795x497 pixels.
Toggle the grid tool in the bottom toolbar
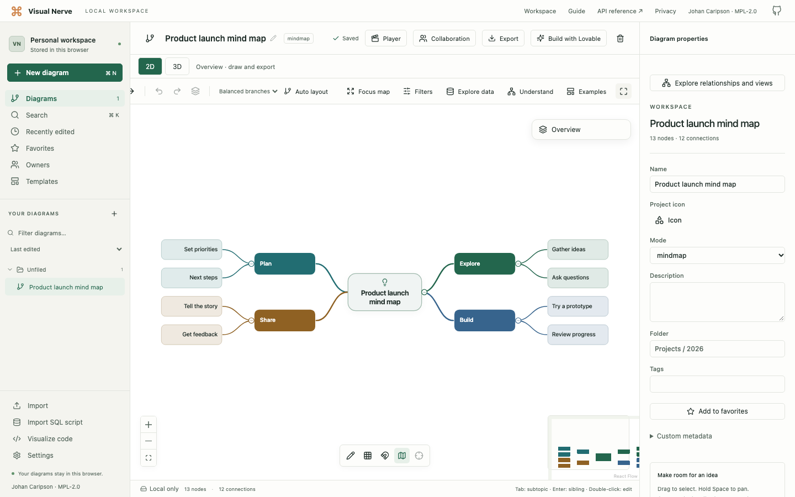pos(368,456)
